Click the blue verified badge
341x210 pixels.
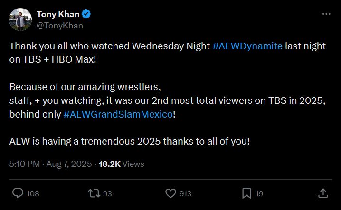point(87,14)
